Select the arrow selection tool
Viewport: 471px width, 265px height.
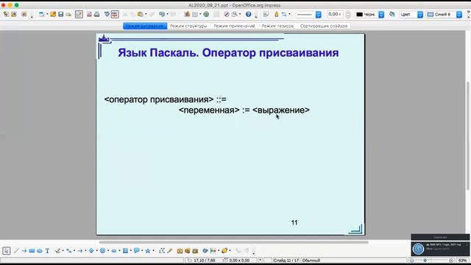tap(7, 250)
